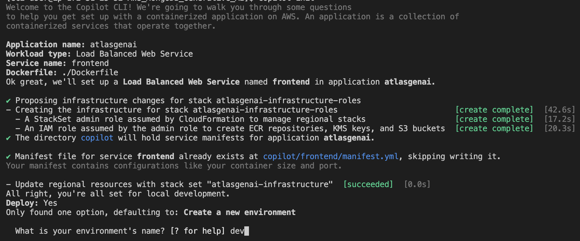Click '[create complete]' on the StackSet admin role line

494,119
